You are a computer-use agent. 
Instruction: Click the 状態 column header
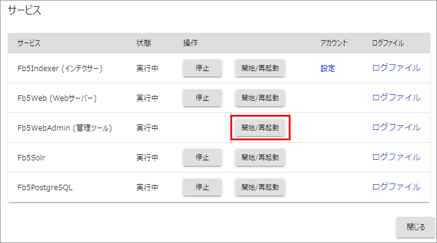point(143,43)
